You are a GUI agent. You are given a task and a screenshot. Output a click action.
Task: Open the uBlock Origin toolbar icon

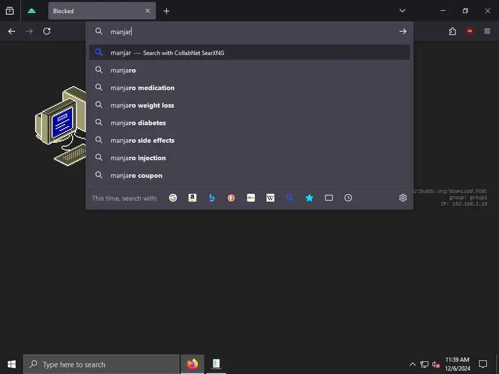(x=470, y=31)
